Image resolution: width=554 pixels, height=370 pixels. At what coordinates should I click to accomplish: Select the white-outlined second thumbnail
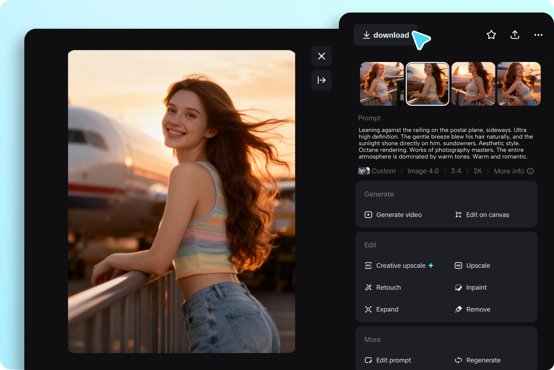[427, 84]
